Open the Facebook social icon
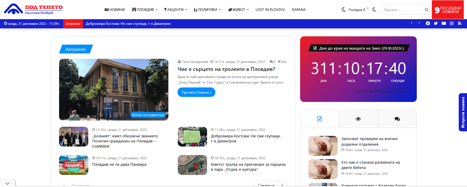 pos(428,24)
